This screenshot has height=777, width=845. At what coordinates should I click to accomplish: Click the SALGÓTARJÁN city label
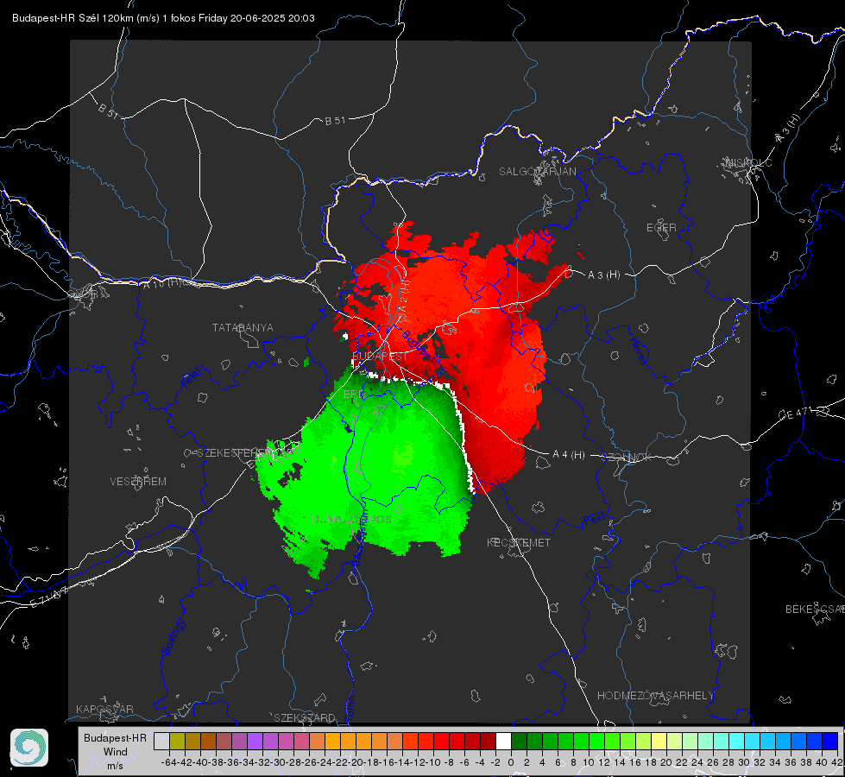[537, 172]
